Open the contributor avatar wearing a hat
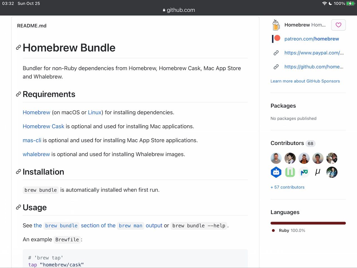The width and height of the screenshot is (357, 268). (290, 158)
